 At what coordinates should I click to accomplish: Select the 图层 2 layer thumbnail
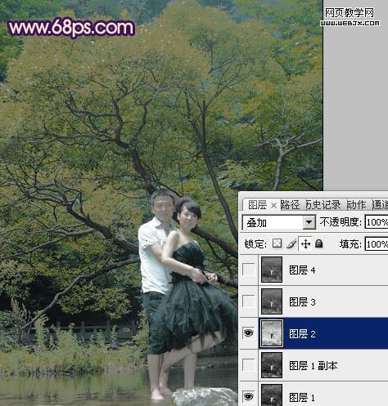272,333
